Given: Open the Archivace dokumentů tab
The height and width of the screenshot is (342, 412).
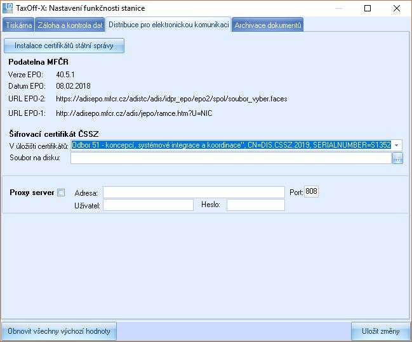Looking at the screenshot, I should 267,25.
